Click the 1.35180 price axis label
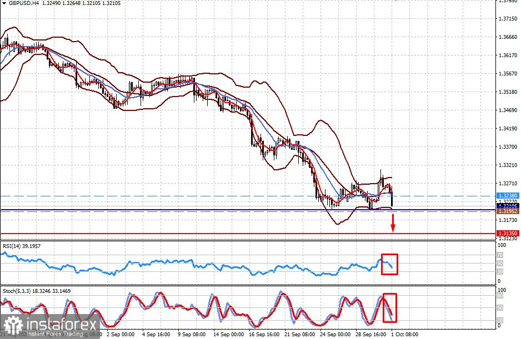521x339 pixels. (508, 92)
